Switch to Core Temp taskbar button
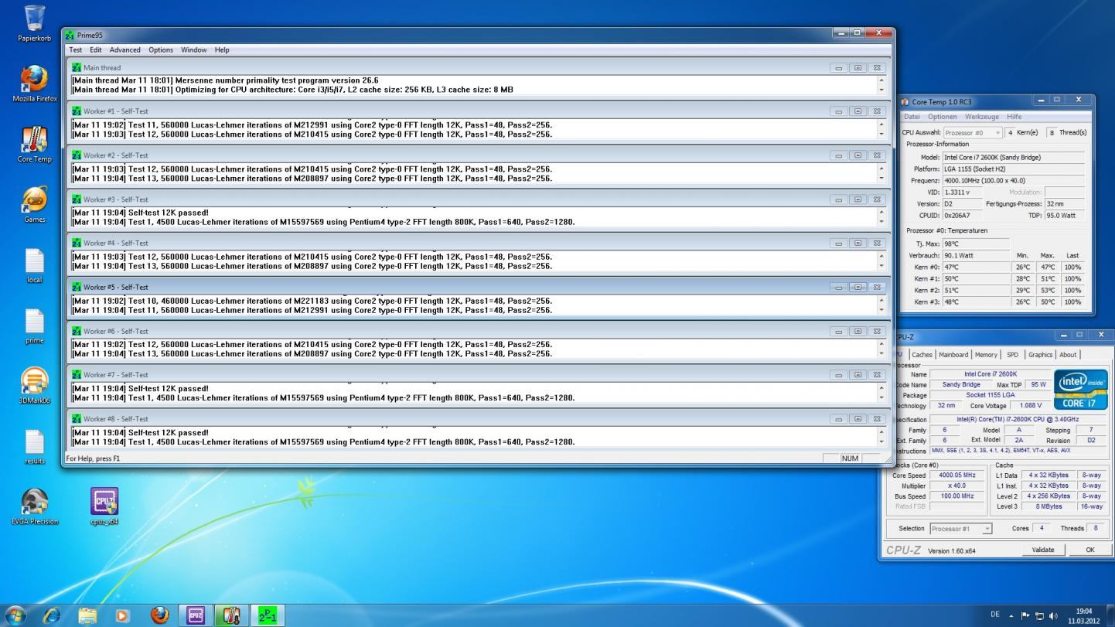This screenshot has width=1115, height=627. click(231, 615)
